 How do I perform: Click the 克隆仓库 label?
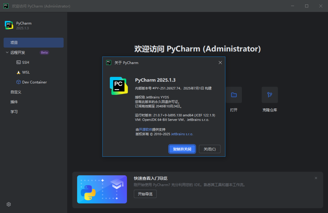270,110
